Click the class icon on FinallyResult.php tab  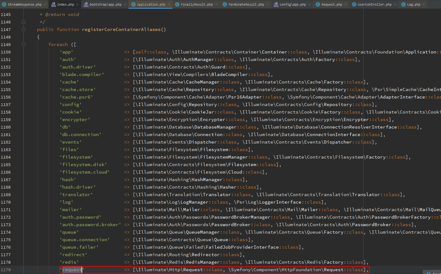(x=177, y=4)
